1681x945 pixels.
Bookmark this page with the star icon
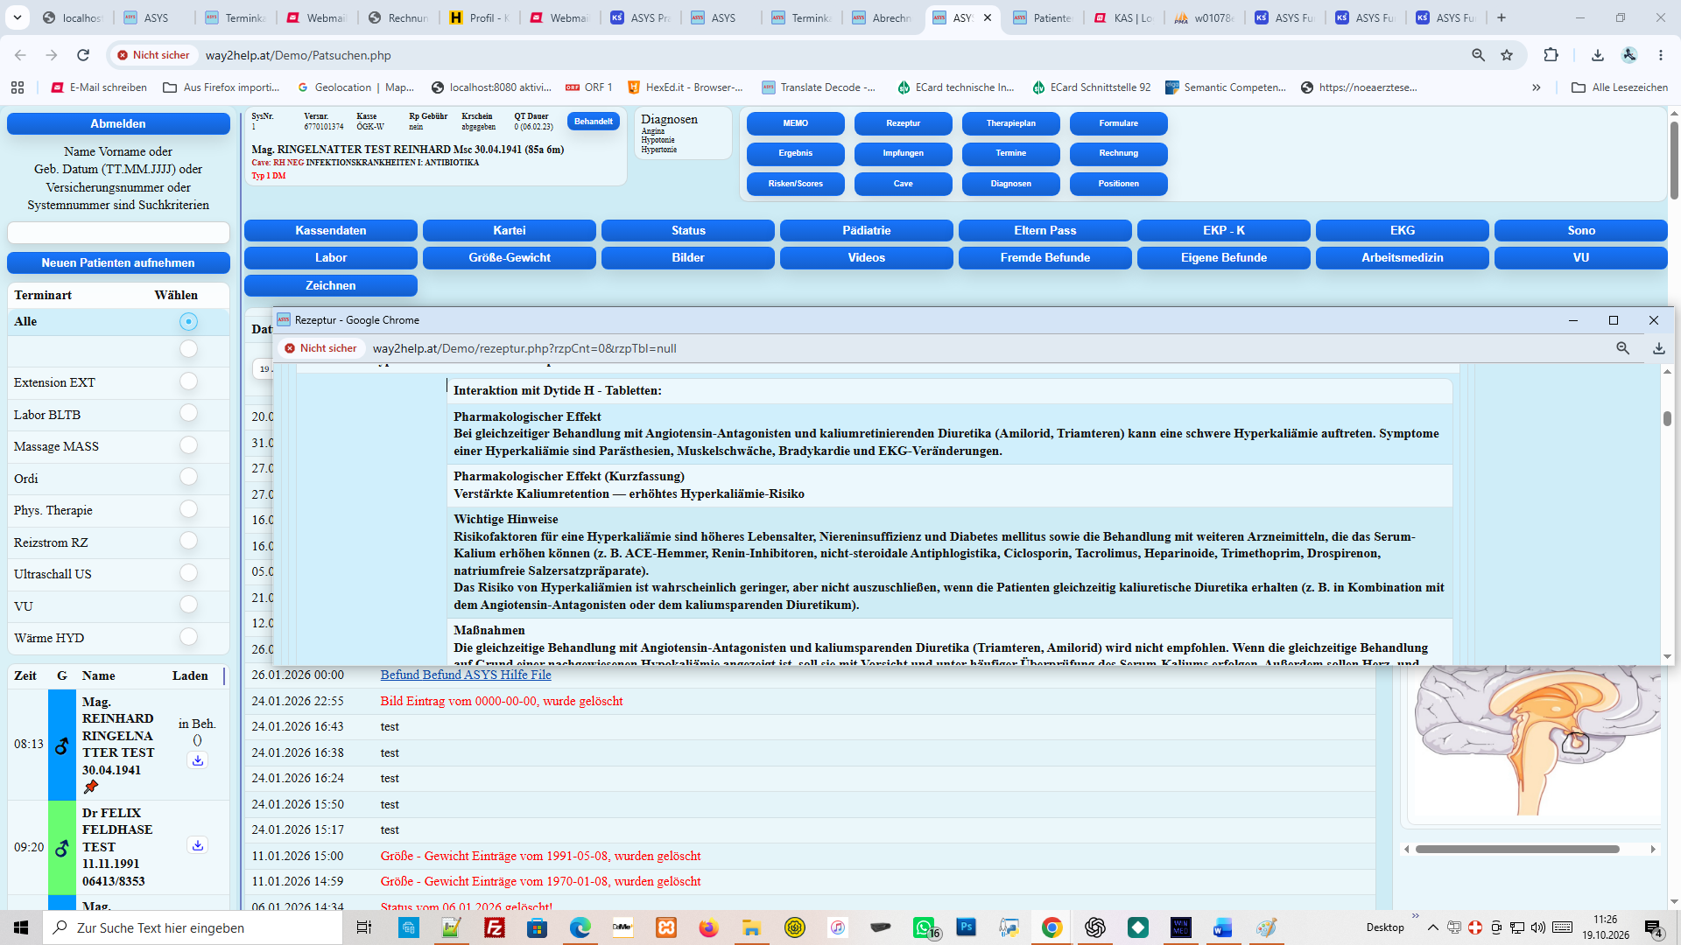click(x=1507, y=55)
